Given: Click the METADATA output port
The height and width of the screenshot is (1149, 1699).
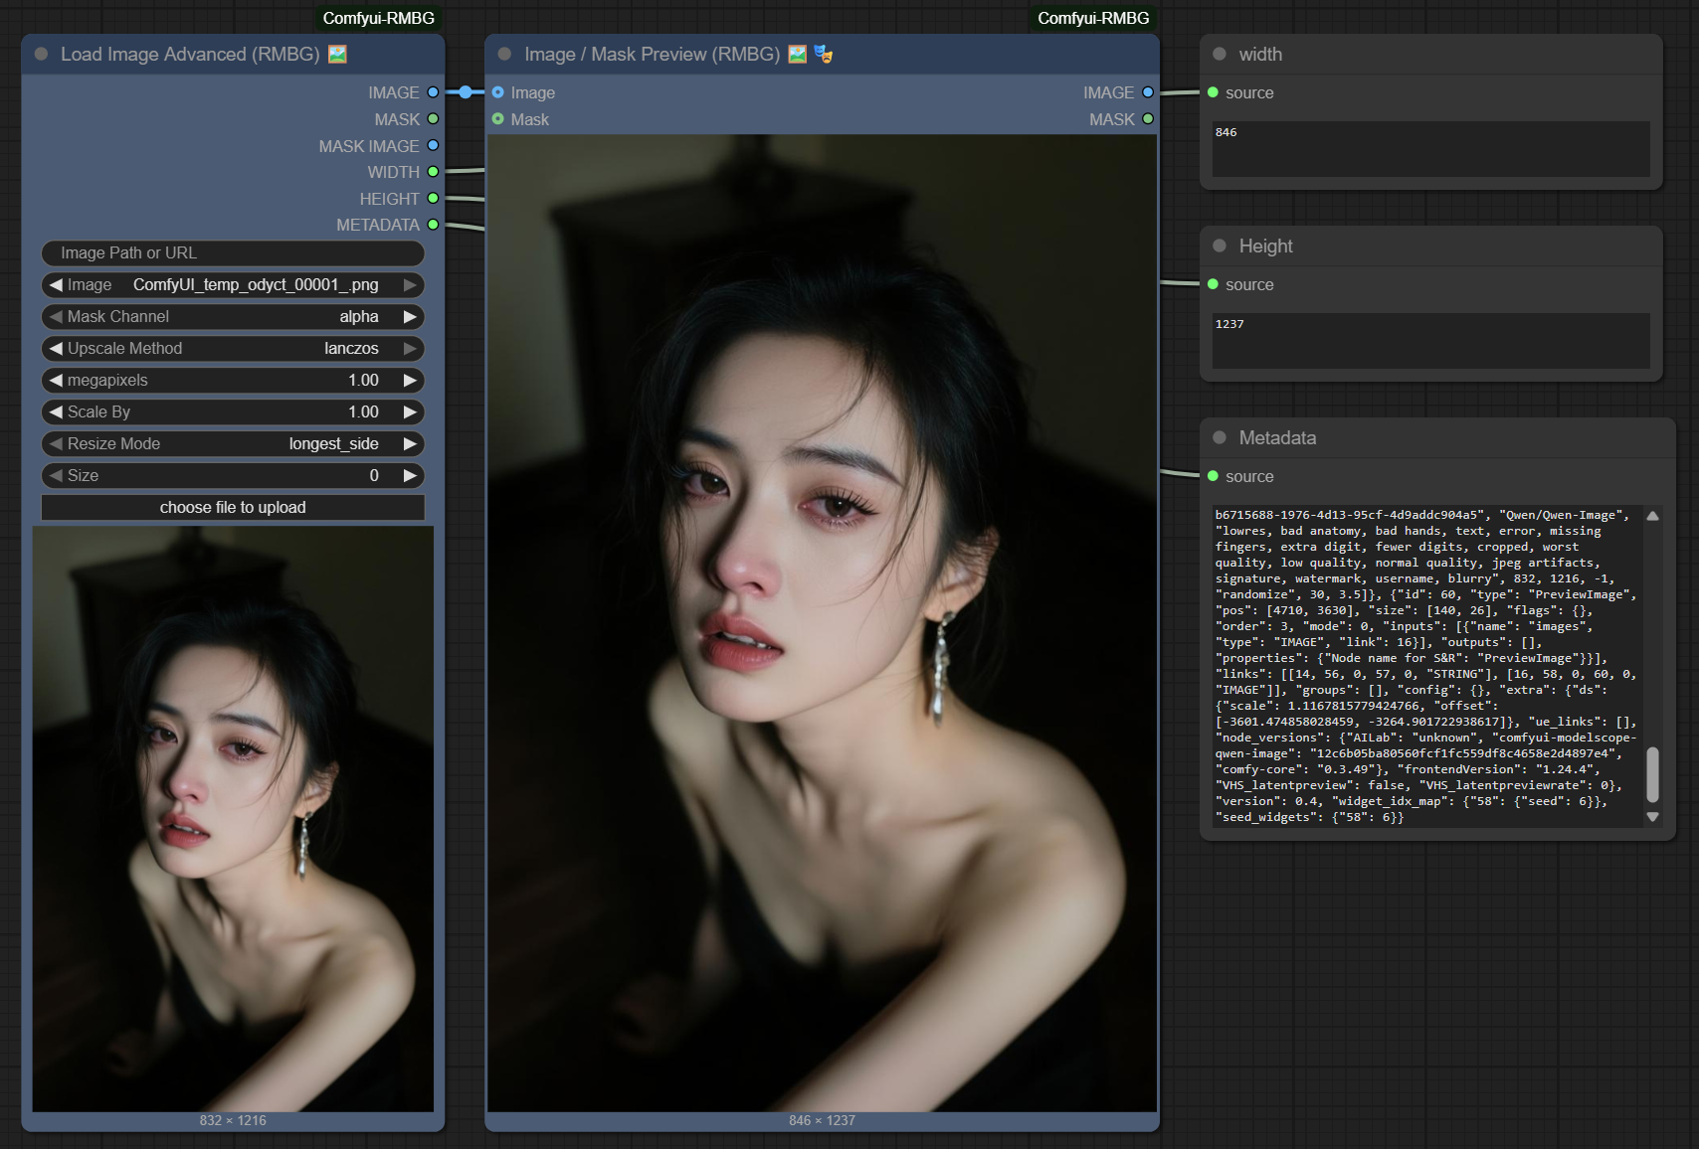Looking at the screenshot, I should coord(433,226).
